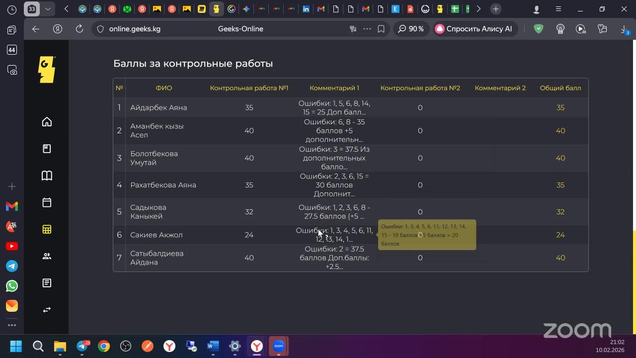
Task: Go back to the previous page
Action: [x=35, y=29]
